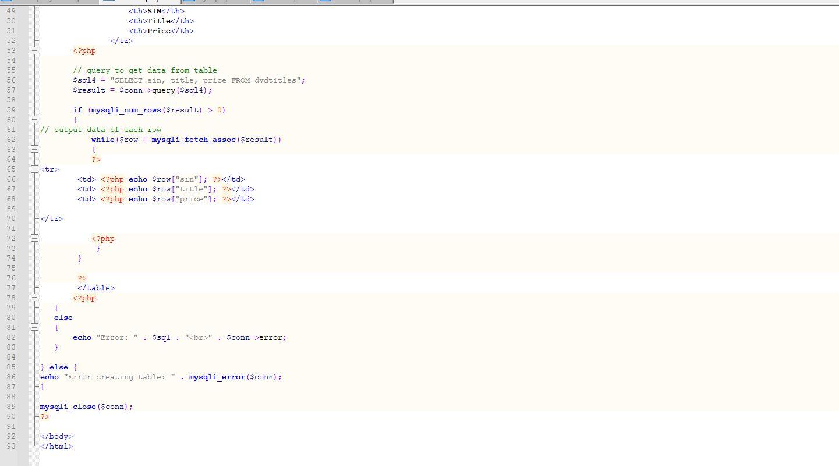The image size is (839, 466).
Task: Click the </table> closing tag
Action: pos(96,288)
